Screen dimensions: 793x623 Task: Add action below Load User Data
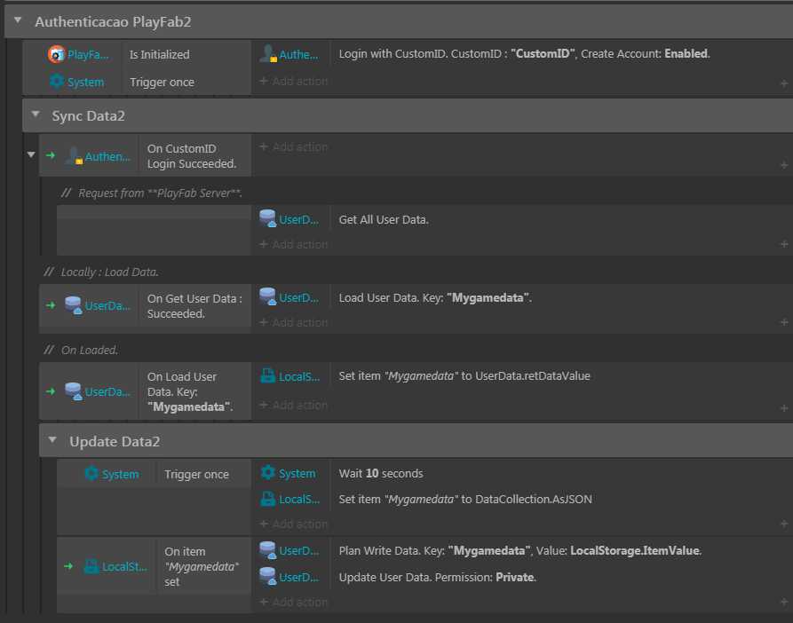[294, 322]
